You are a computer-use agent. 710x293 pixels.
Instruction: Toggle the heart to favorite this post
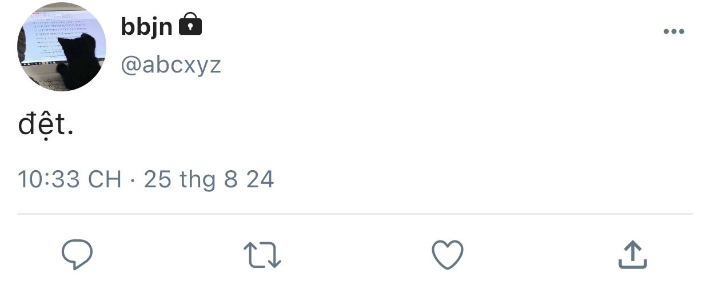click(447, 254)
